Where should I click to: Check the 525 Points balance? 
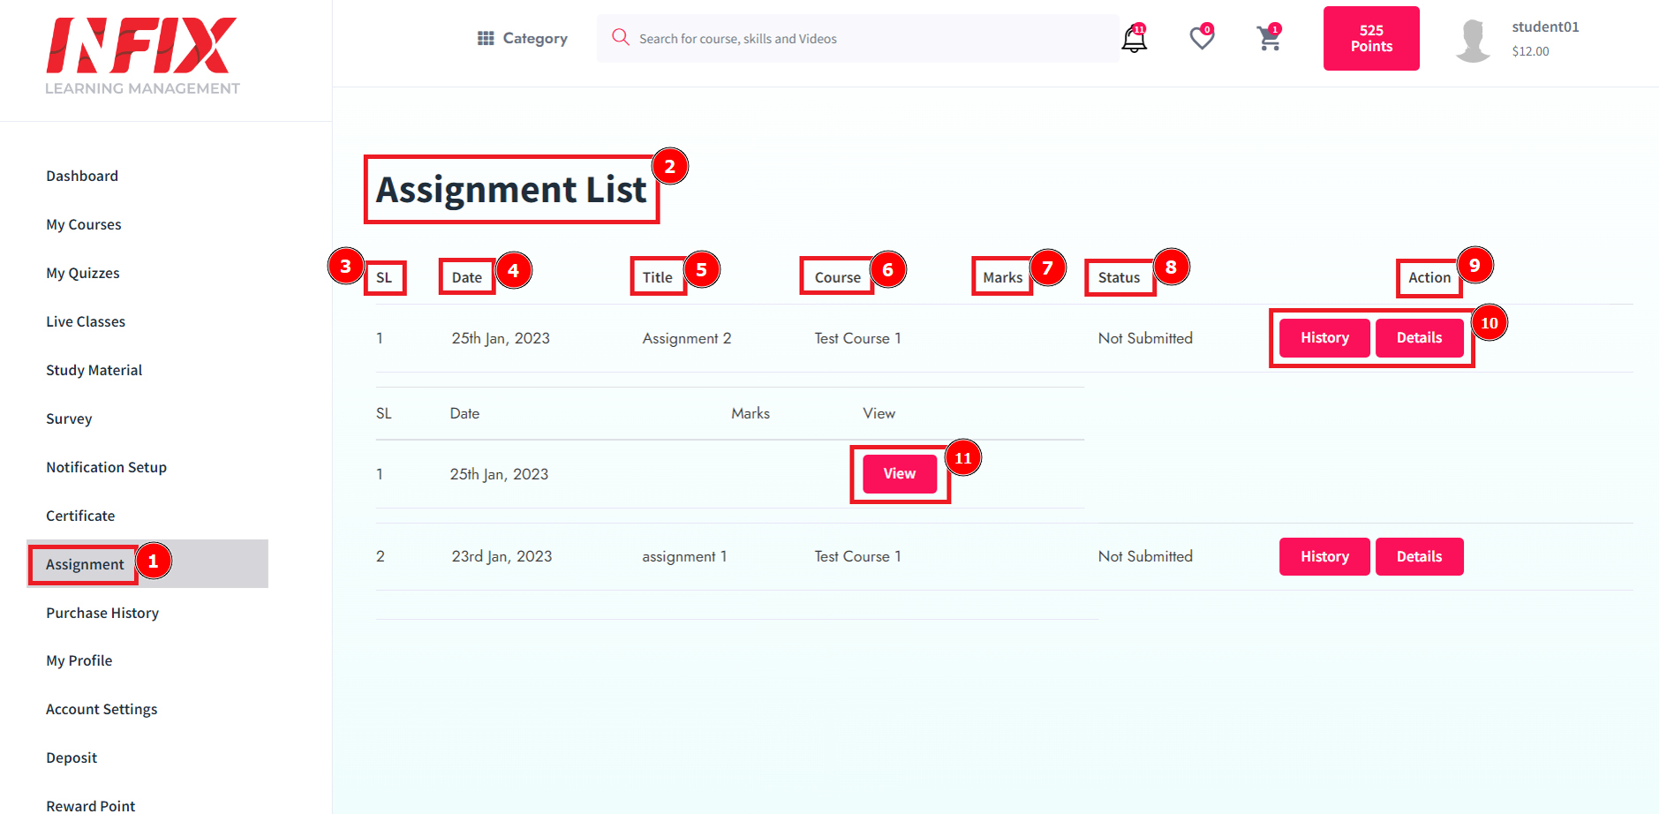click(1370, 38)
